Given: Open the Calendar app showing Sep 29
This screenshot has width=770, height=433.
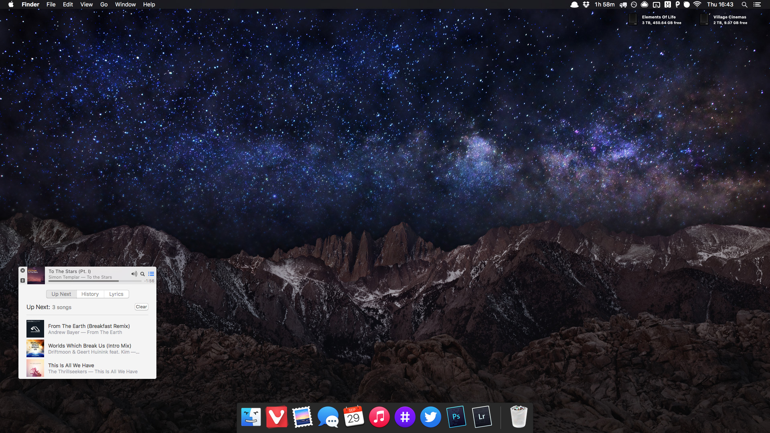Looking at the screenshot, I should point(353,417).
